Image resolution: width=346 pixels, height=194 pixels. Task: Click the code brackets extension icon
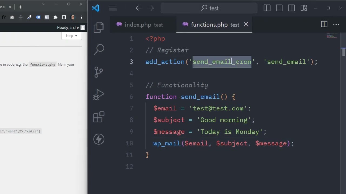47,17
